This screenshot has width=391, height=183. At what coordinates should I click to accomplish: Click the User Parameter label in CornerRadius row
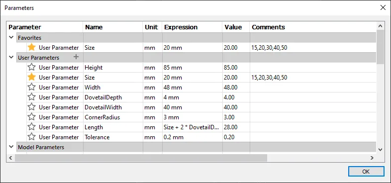(59, 117)
